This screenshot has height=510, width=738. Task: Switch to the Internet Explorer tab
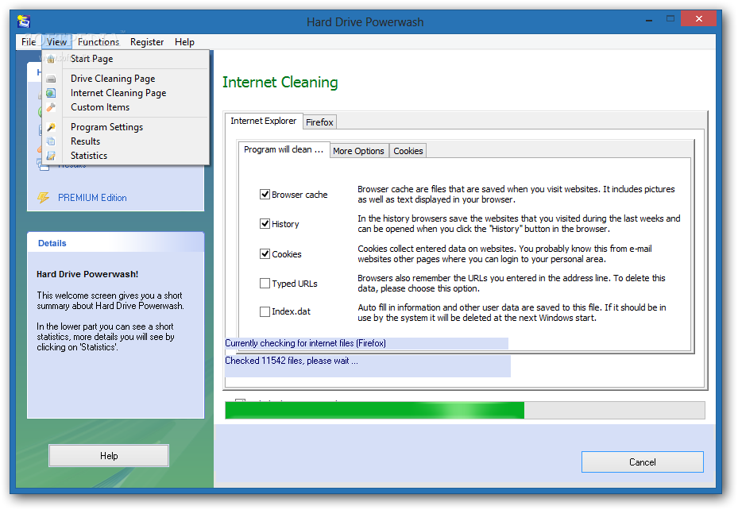coord(264,121)
